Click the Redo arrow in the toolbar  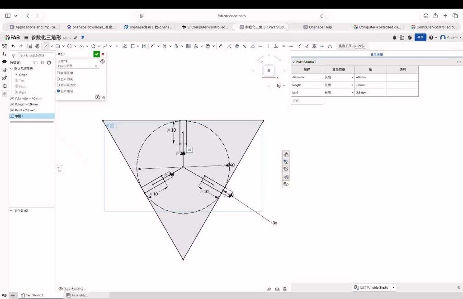21,46
